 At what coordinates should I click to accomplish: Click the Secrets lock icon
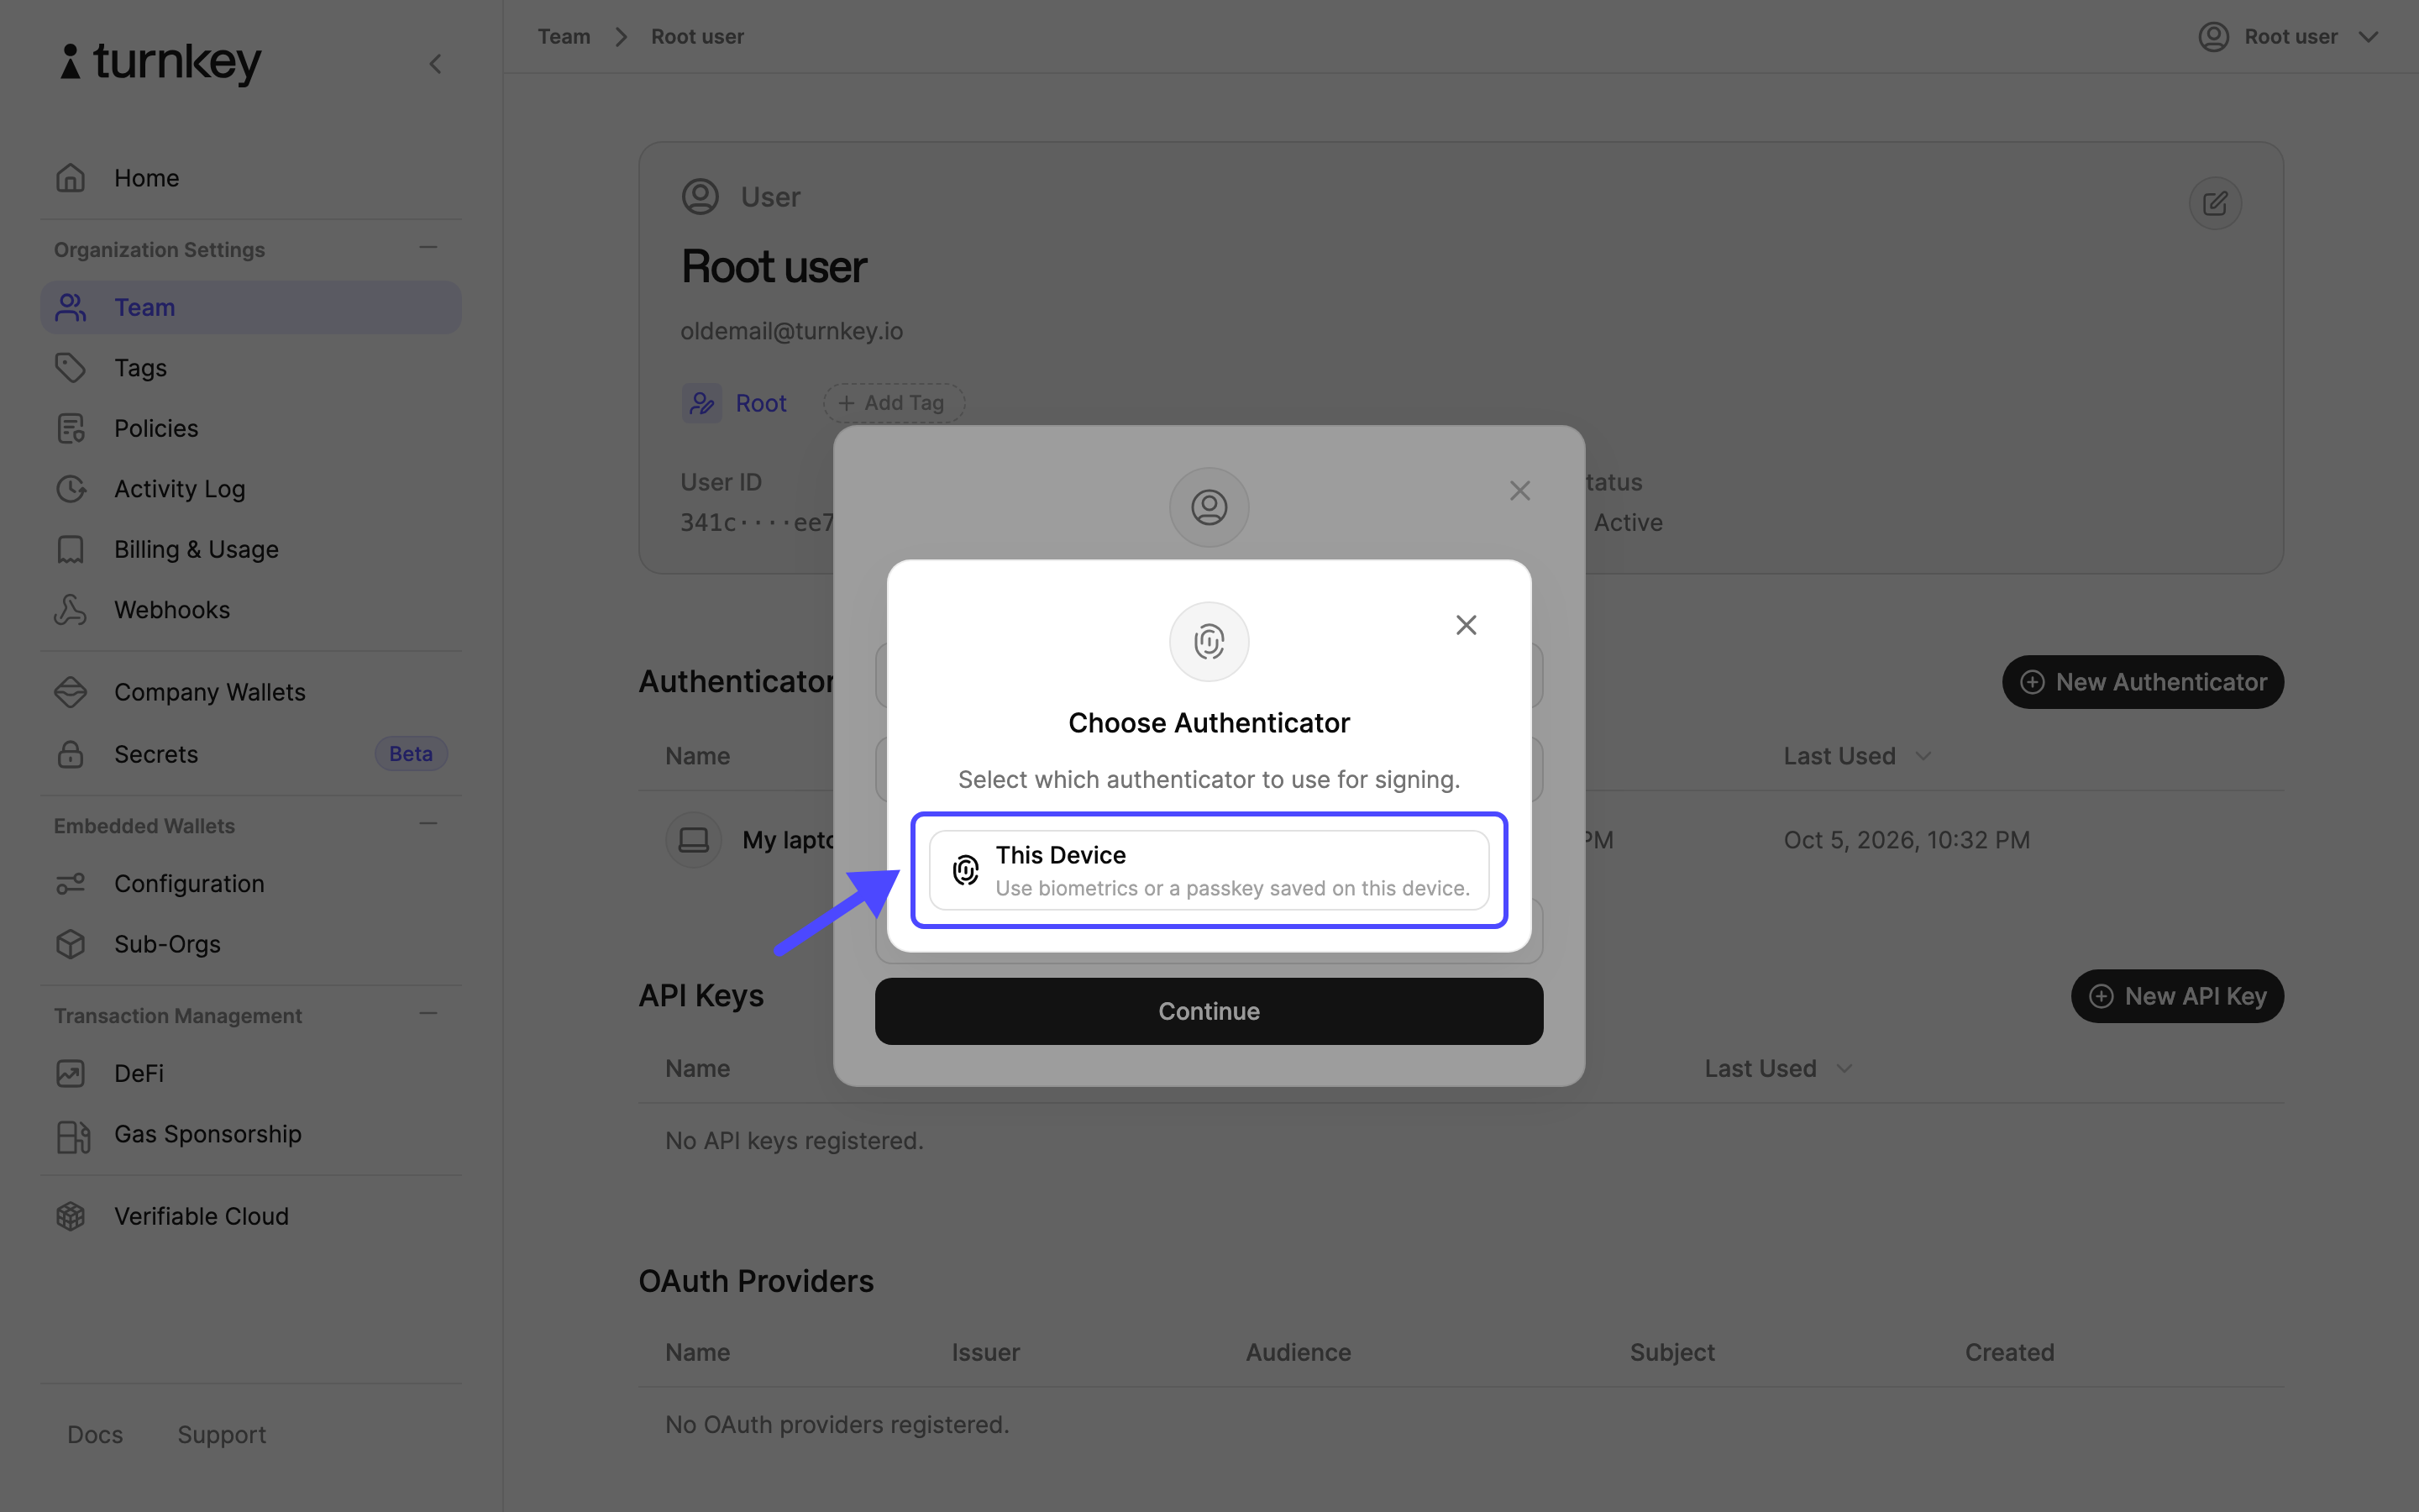(70, 754)
